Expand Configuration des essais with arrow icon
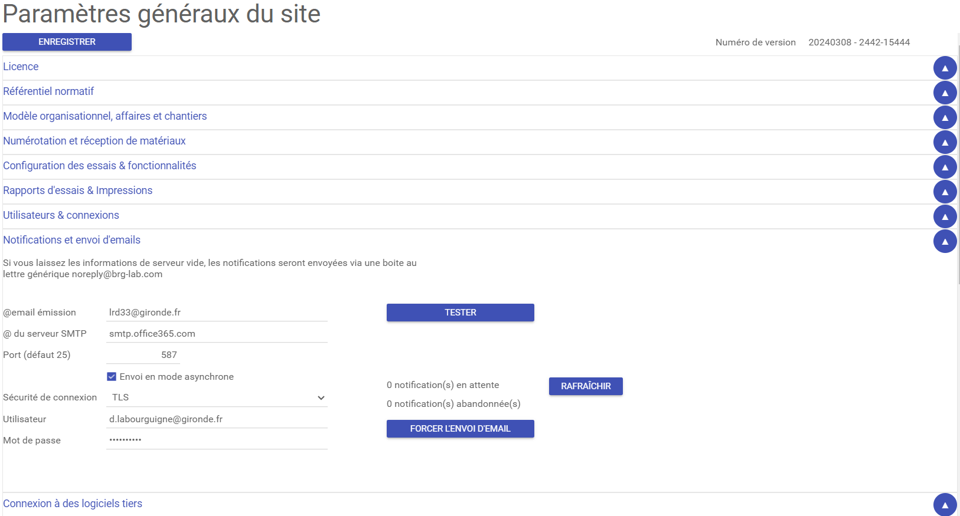Viewport: 960px width, 516px height. [x=945, y=167]
